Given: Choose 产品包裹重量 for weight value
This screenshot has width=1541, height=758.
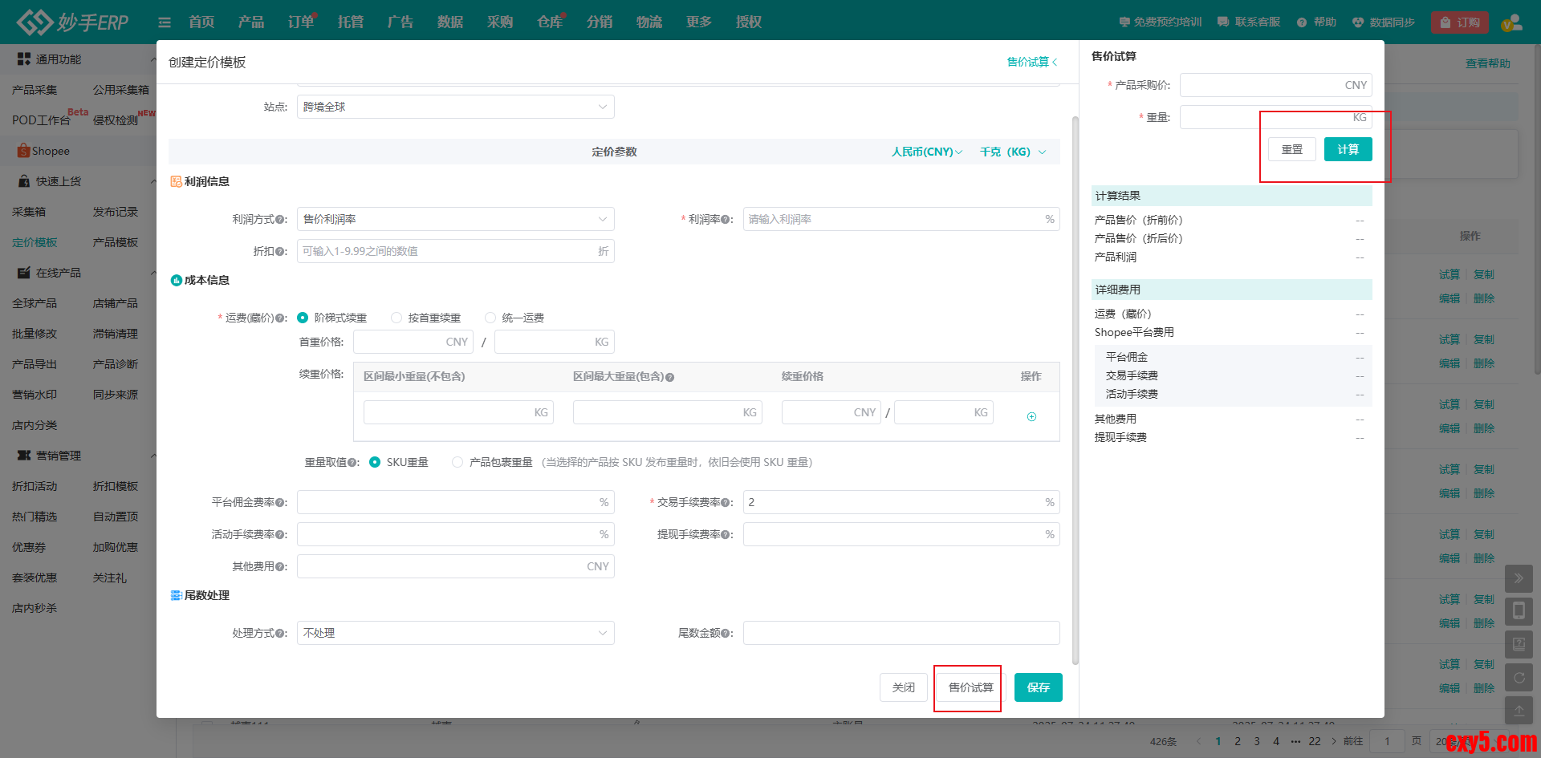Looking at the screenshot, I should click(457, 463).
